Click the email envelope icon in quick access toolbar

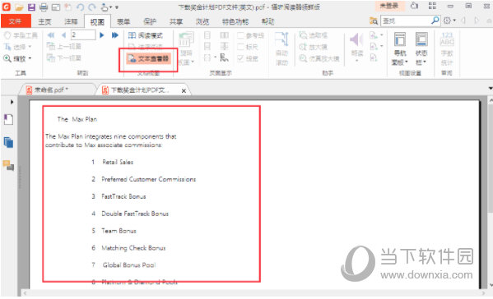56,7
